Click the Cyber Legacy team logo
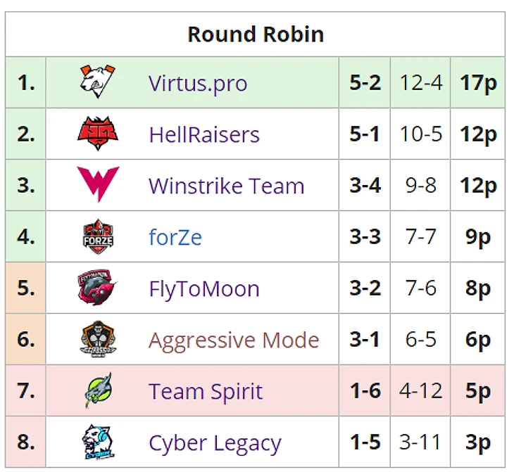This screenshot has height=472, width=514. pyautogui.click(x=98, y=442)
